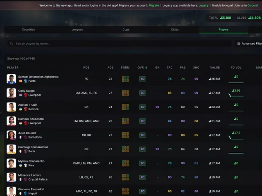Screen dimensions: 262x196
Task: Sort by OVR column arrow
Action: (x=147, y=67)
